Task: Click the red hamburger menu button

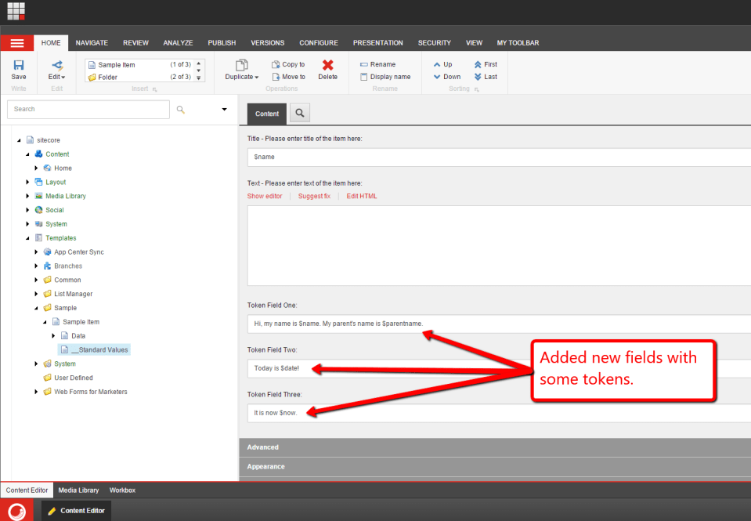Action: [x=17, y=43]
